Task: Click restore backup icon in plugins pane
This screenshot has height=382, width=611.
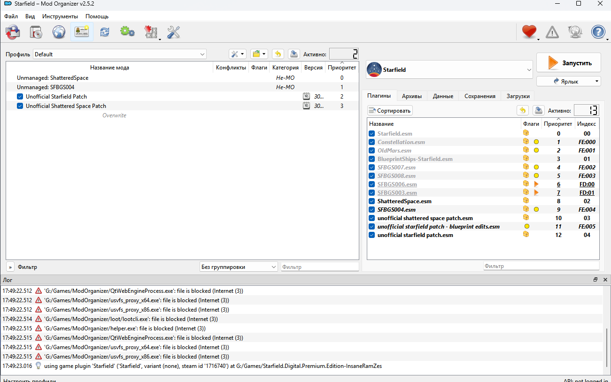Action: click(x=522, y=110)
